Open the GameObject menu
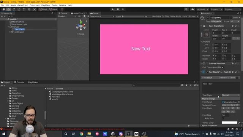 (x=23, y=5)
